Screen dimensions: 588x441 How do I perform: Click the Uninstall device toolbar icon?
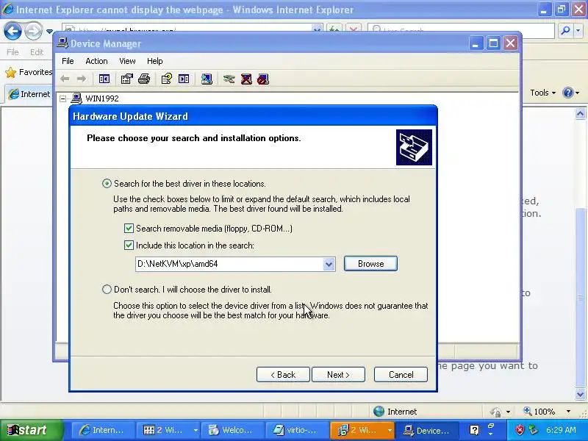[x=246, y=79]
